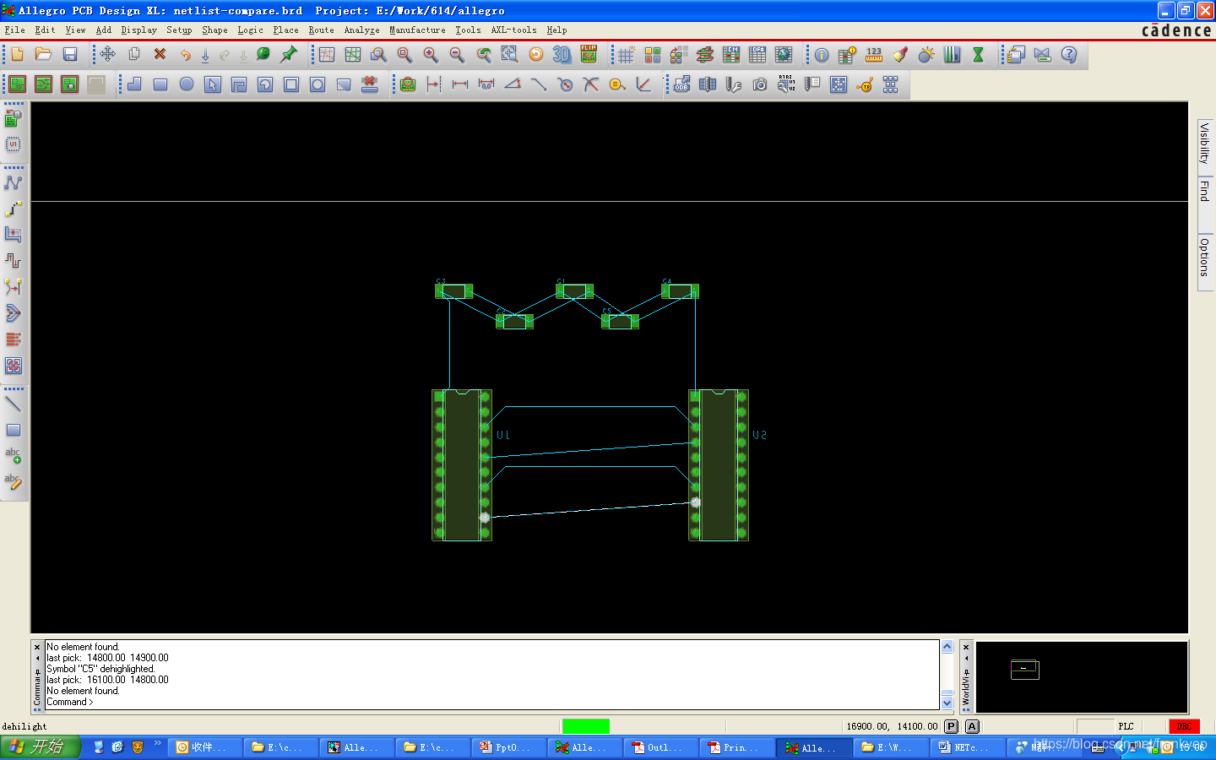1216x760 pixels.
Task: Select the Shape Add Rectangle icon
Action: point(160,84)
